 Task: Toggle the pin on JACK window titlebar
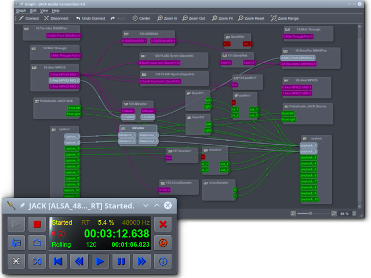coord(23,206)
